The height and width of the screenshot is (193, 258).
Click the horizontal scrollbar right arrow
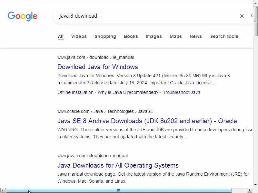click(250, 190)
